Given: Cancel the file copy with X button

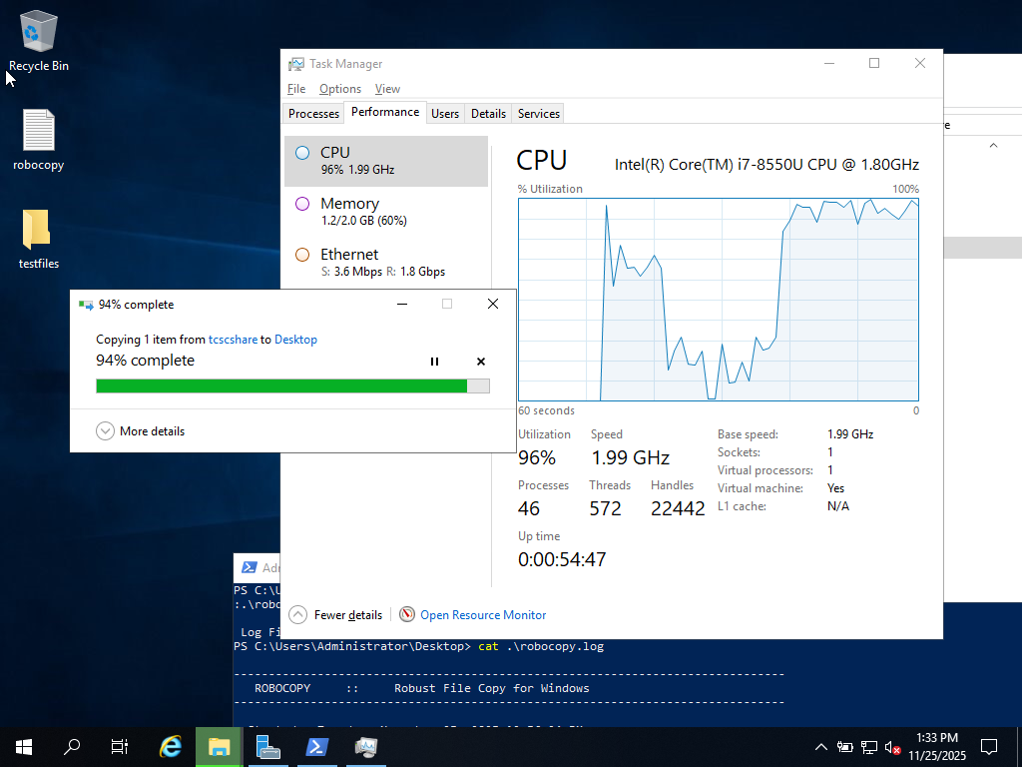Looking at the screenshot, I should [x=481, y=362].
